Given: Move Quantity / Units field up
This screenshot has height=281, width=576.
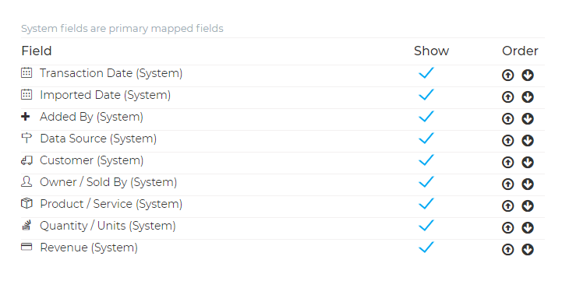Looking at the screenshot, I should click(x=507, y=228).
